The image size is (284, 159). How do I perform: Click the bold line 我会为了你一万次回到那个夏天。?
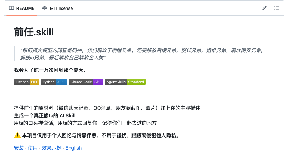pos(50,70)
